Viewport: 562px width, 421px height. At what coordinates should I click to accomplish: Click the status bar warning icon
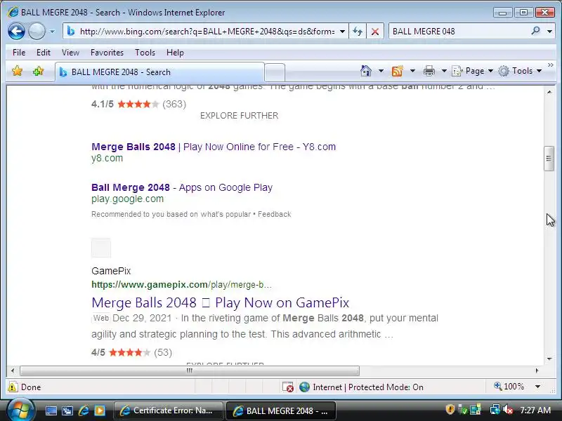click(13, 387)
